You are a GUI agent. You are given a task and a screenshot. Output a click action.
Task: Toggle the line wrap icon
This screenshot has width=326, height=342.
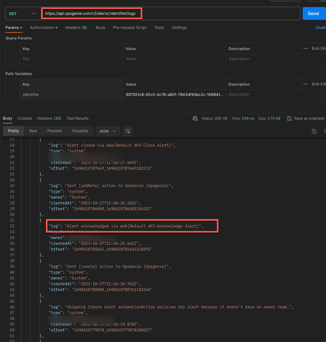[128, 131]
